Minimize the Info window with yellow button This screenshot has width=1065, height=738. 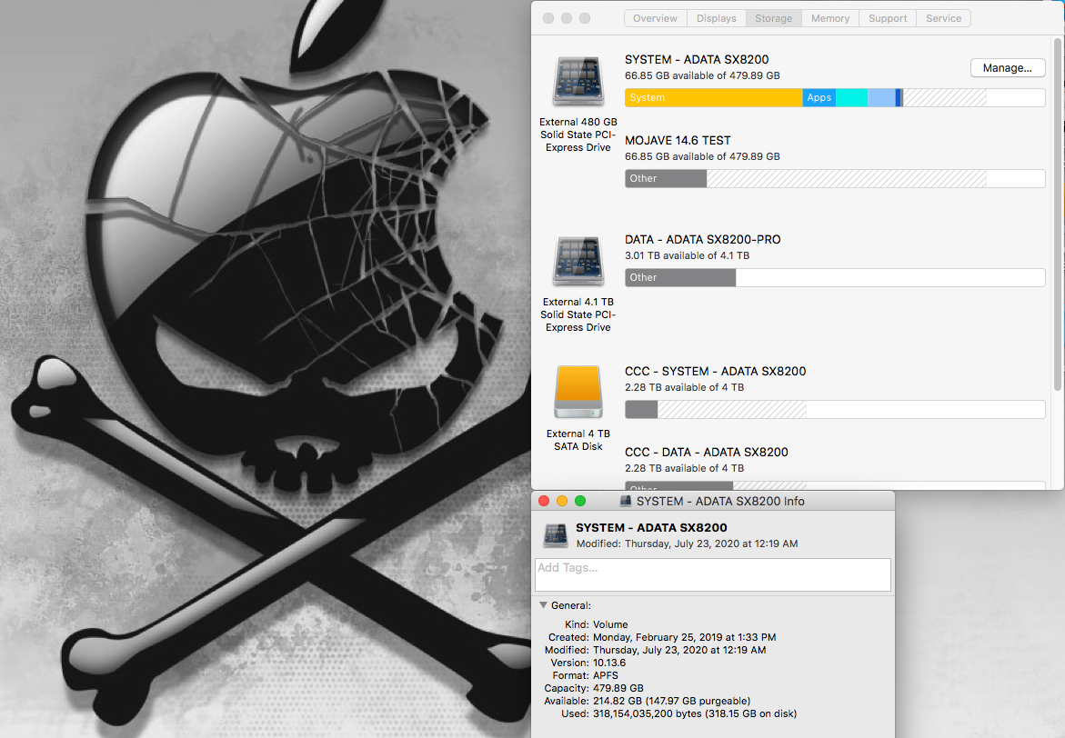(x=562, y=501)
